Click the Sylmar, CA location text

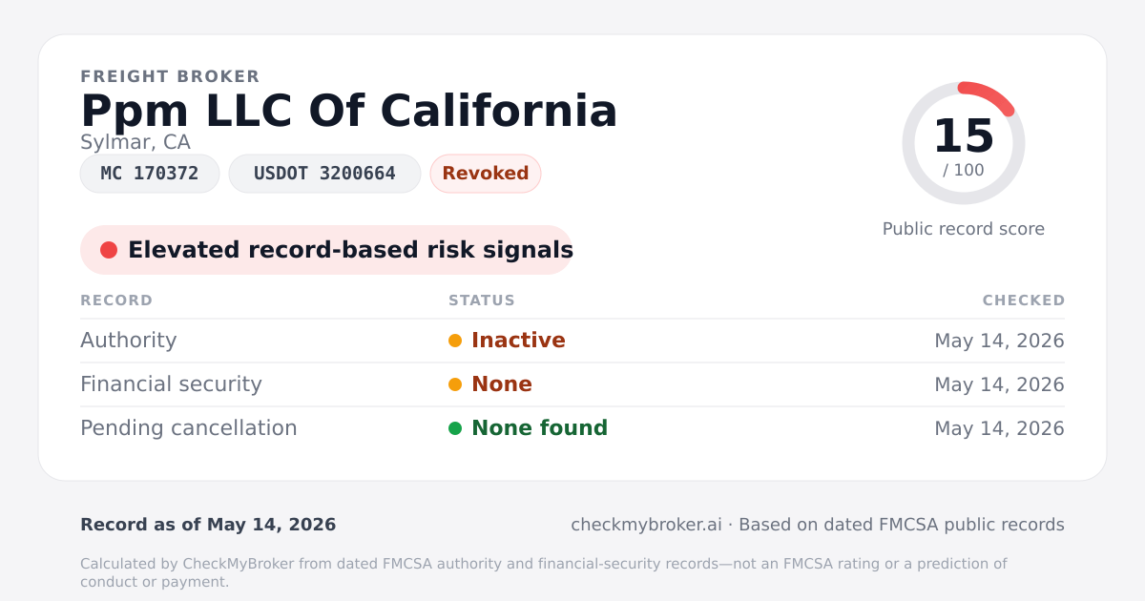(x=135, y=142)
